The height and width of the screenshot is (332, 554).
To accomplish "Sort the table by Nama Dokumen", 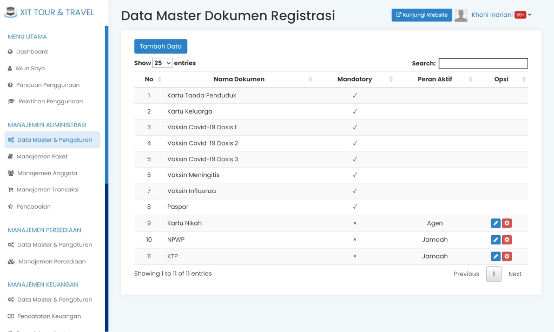I will (x=239, y=79).
